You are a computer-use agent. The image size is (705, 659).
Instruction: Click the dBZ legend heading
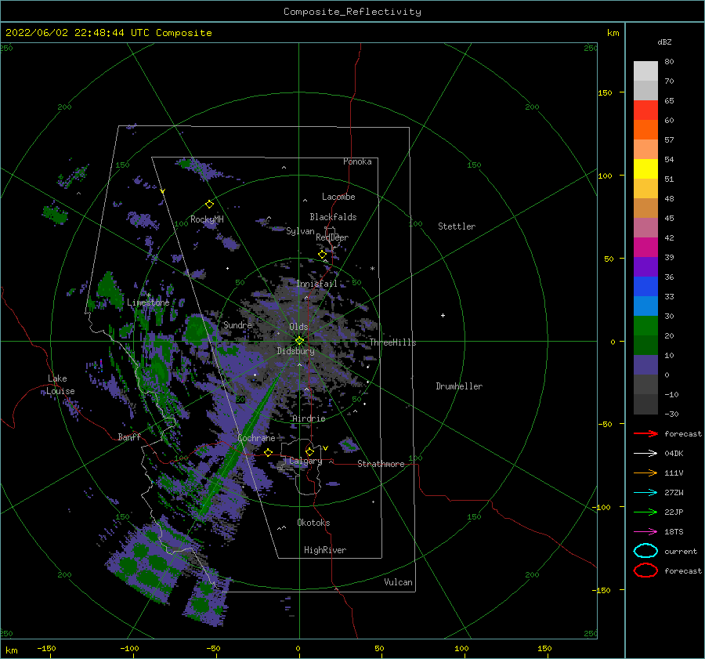pos(664,42)
